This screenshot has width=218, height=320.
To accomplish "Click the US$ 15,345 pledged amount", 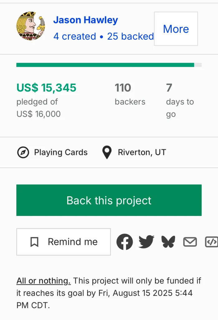I will coord(46,88).
